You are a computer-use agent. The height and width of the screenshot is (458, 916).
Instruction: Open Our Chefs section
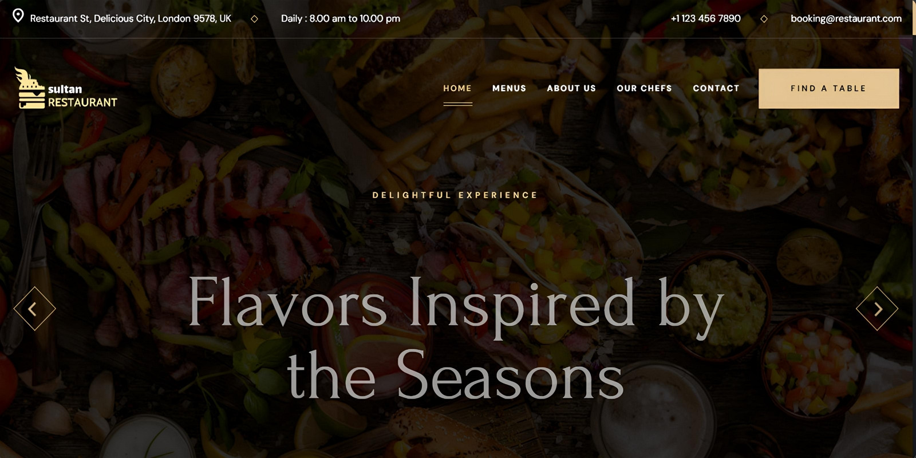[x=644, y=88]
